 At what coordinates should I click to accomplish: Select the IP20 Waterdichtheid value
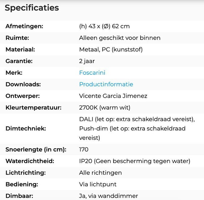point(135,161)
